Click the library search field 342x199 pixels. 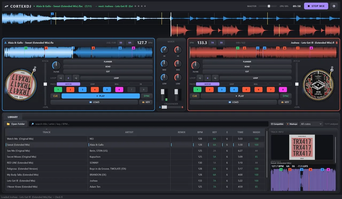point(149,124)
